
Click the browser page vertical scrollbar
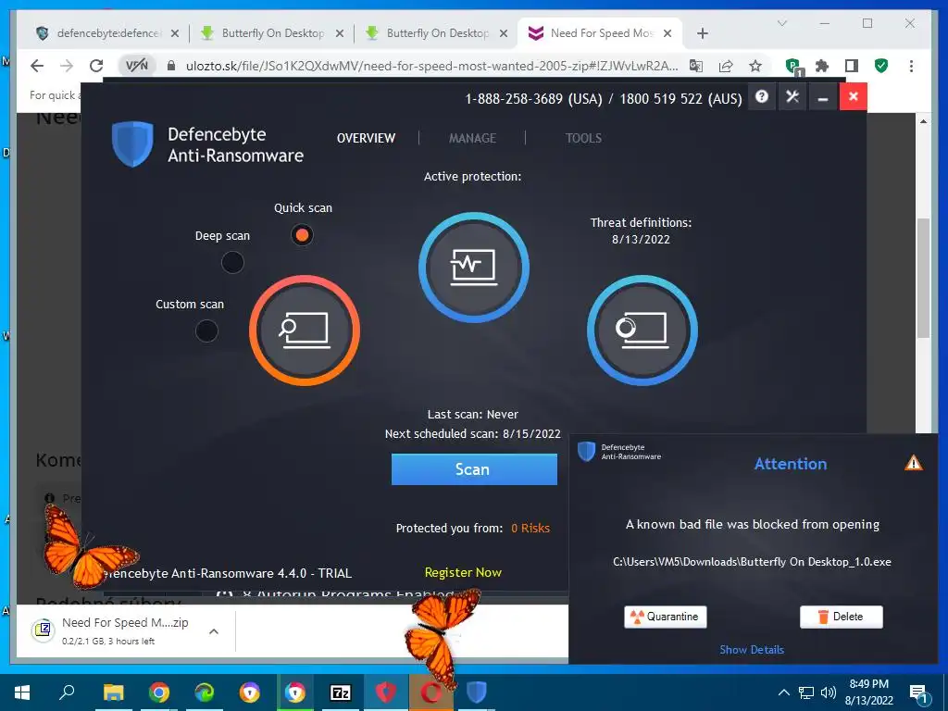click(923, 278)
